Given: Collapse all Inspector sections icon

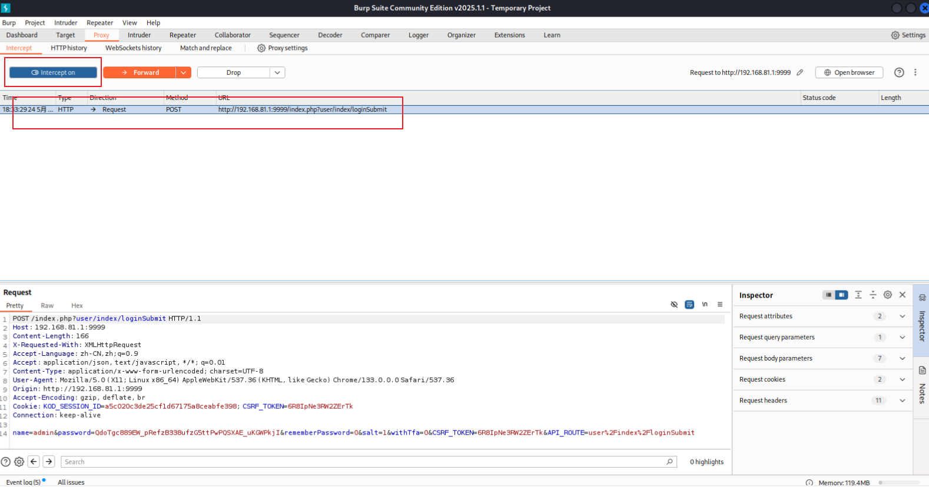Looking at the screenshot, I should pyautogui.click(x=873, y=295).
